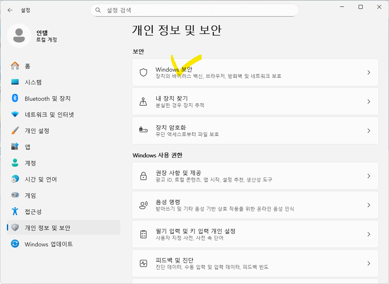Click the 로컬 계정 label

point(47,40)
